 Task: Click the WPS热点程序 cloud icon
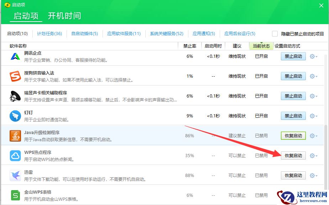pos(15,155)
